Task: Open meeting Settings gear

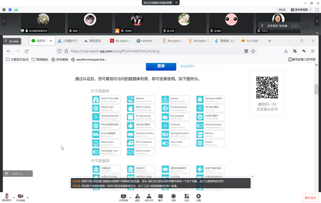Action: (198, 198)
